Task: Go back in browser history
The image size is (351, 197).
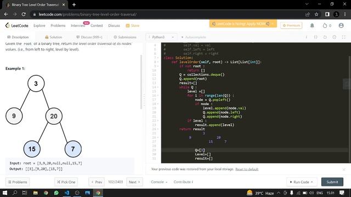Action: click(x=6, y=14)
